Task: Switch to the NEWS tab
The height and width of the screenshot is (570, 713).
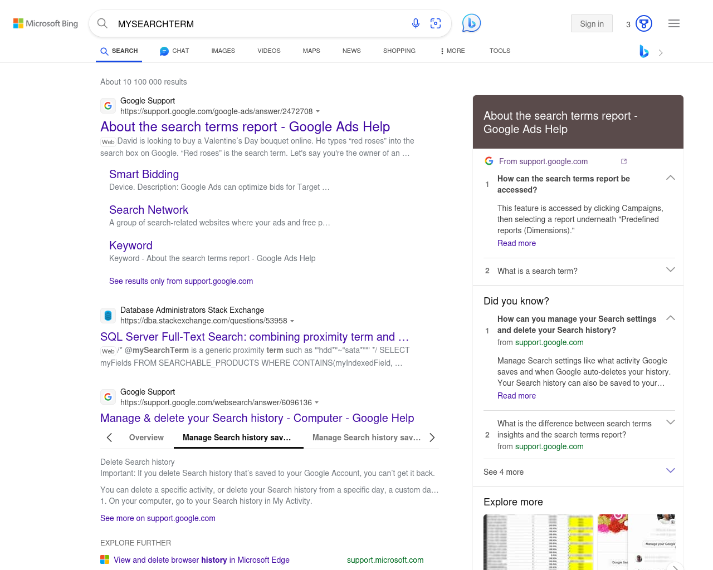Action: [x=351, y=51]
